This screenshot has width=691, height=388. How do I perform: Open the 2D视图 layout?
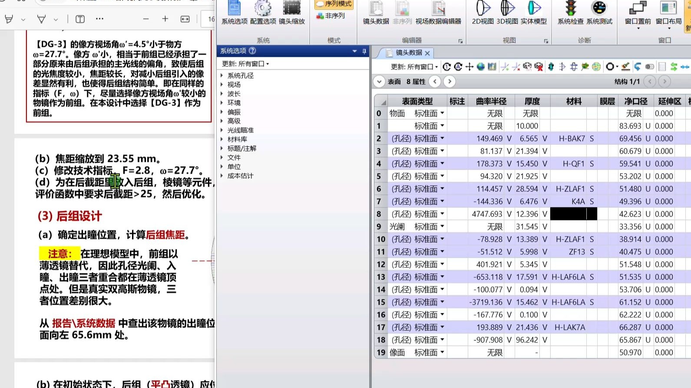483,13
